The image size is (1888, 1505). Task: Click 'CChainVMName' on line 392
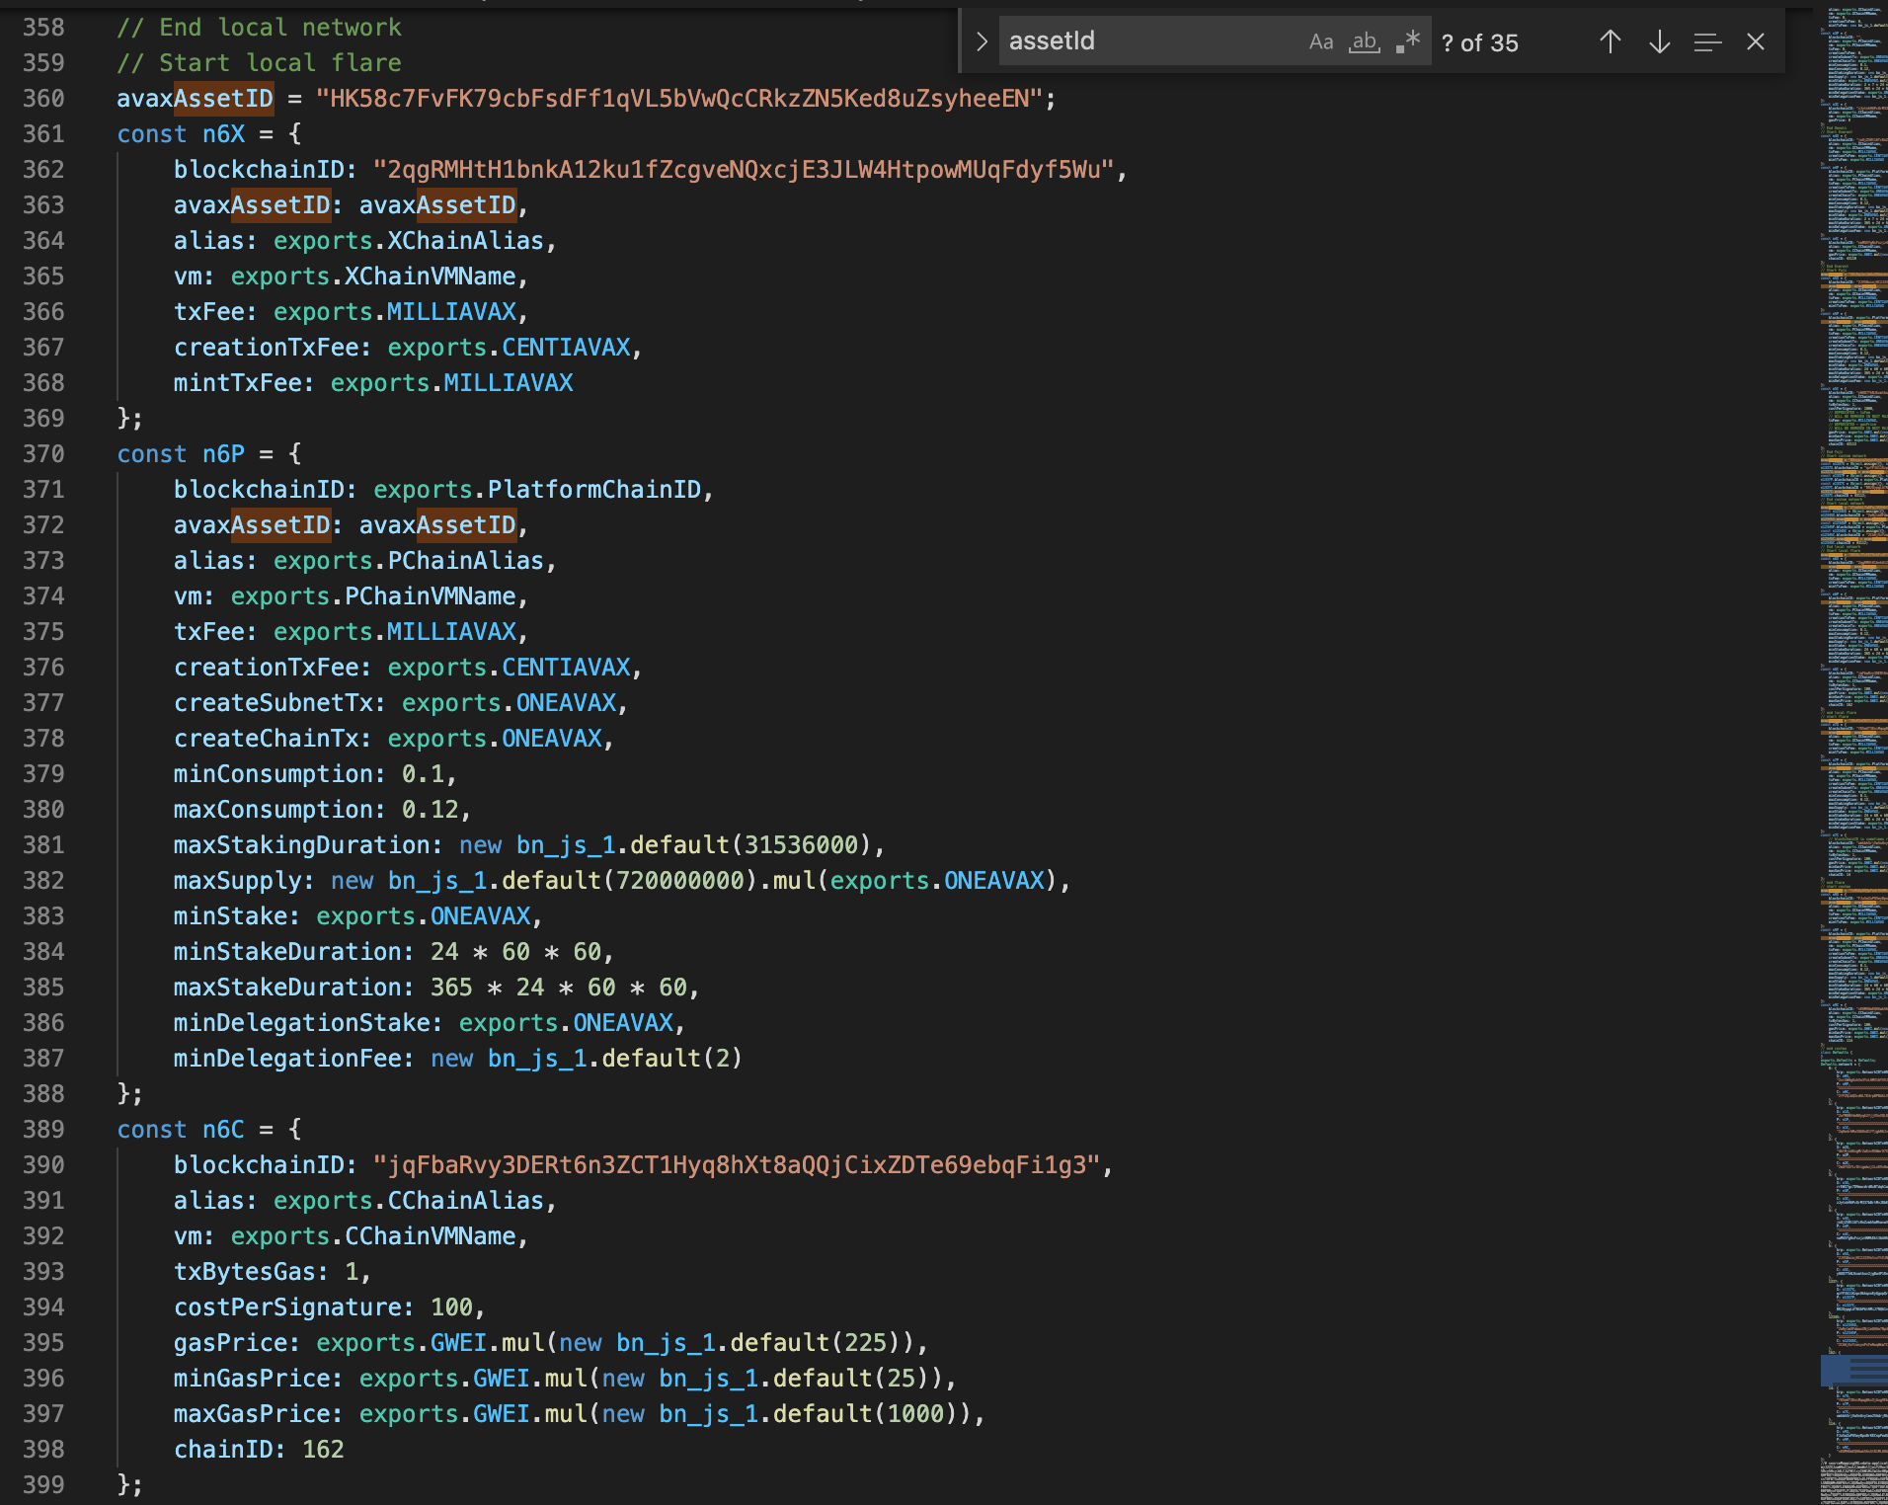point(431,1235)
